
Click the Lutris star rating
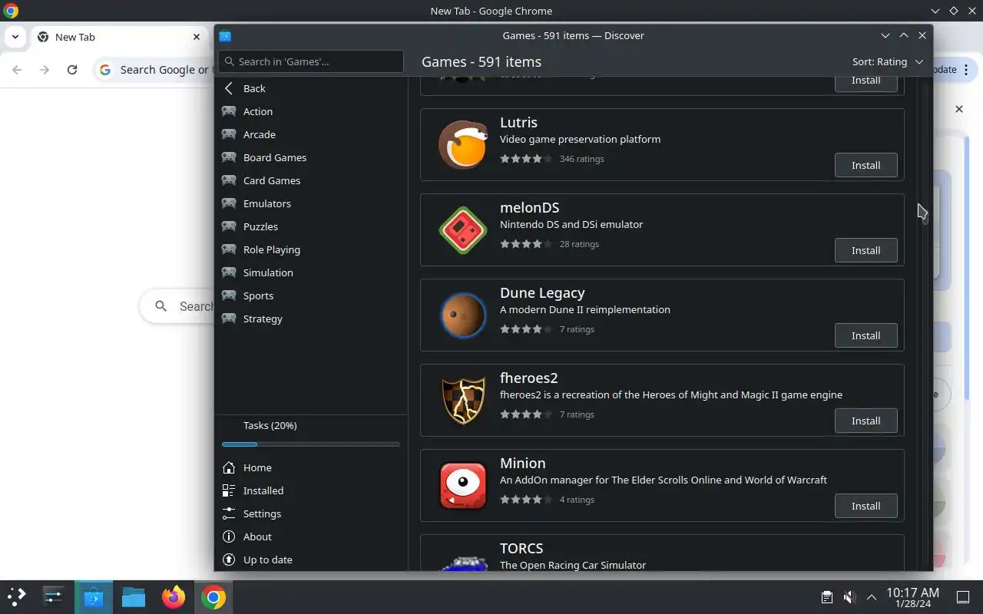(x=526, y=159)
